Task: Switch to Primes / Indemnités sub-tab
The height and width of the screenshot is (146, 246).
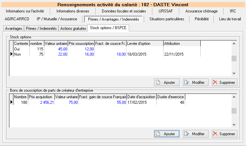Action: 41,28
